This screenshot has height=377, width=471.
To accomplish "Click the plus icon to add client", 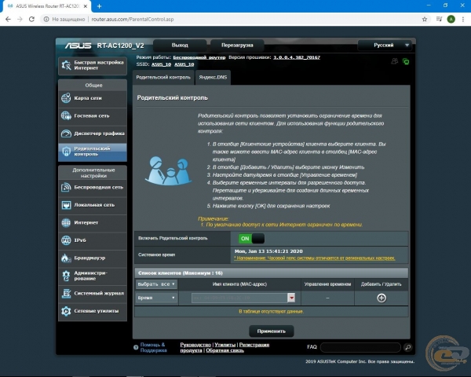I will 382,298.
